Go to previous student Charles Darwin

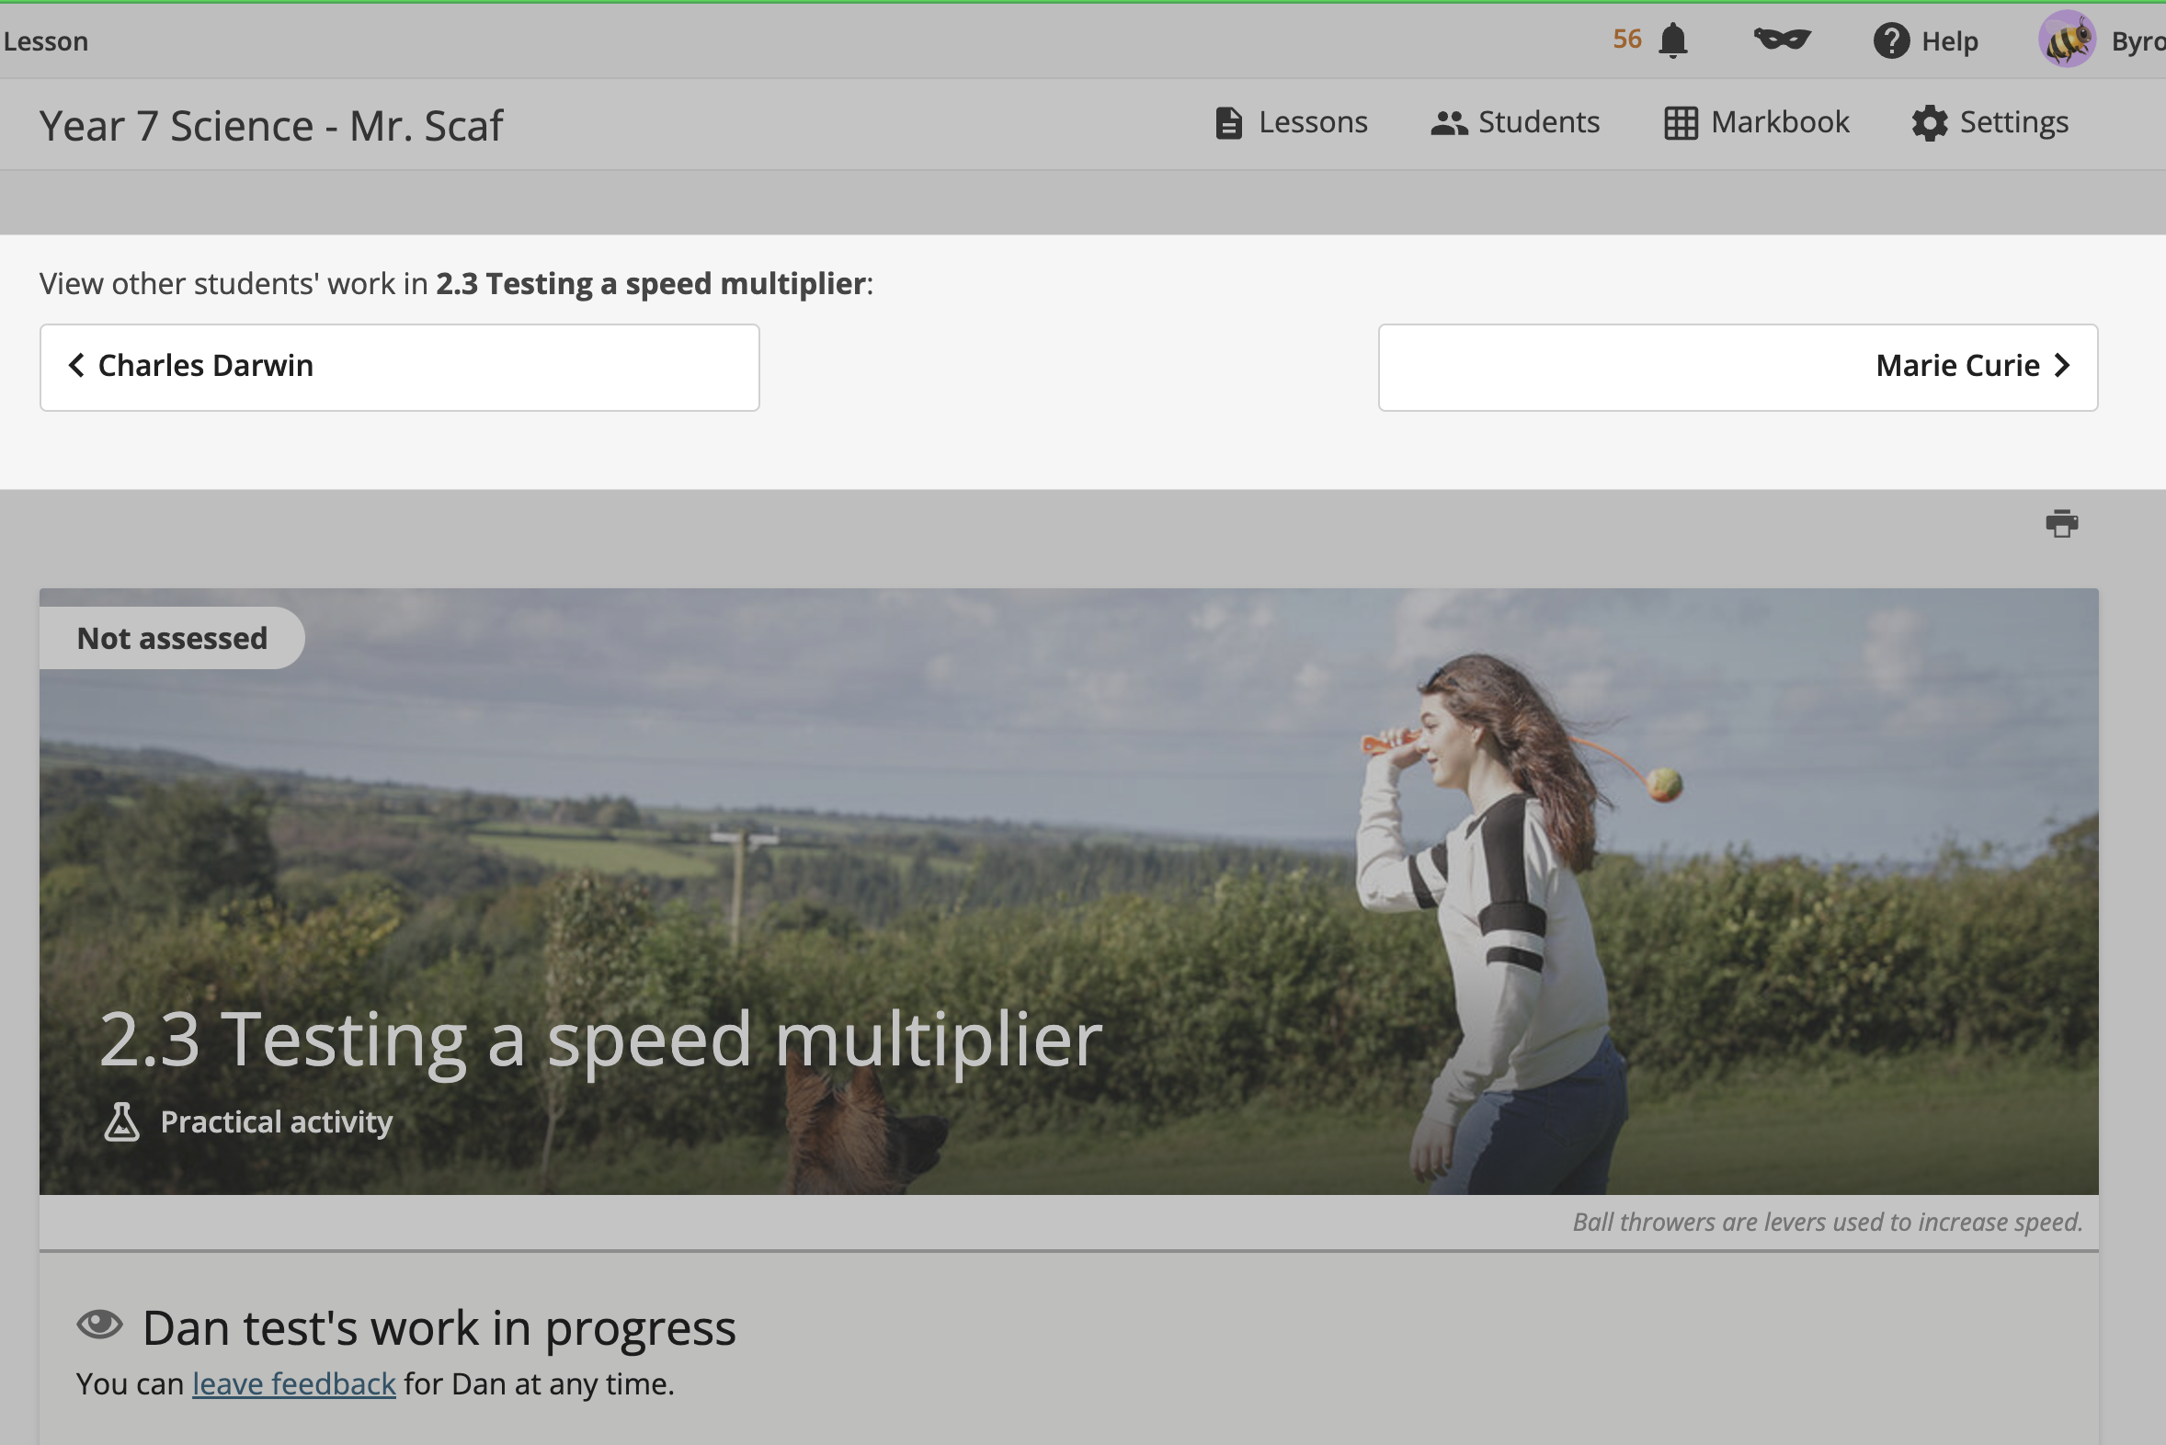point(399,367)
